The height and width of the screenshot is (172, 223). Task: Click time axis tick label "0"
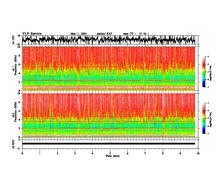22,153
